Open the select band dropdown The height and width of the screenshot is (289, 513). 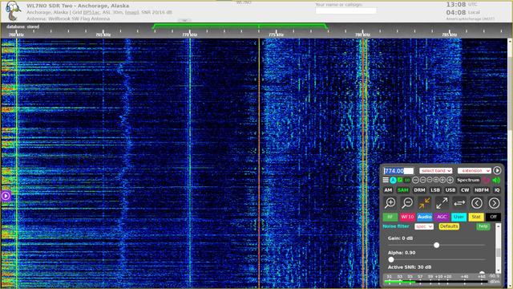[436, 171]
